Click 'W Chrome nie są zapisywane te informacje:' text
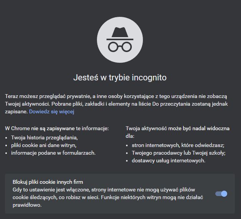 click(x=57, y=128)
